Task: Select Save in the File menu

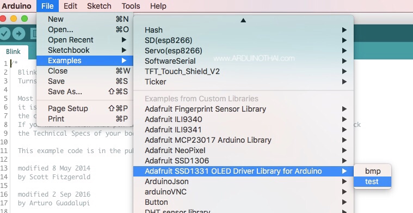Action: click(85, 81)
